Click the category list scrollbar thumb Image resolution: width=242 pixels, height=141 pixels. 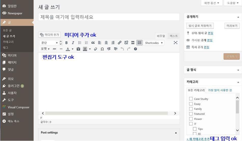[x=237, y=107]
